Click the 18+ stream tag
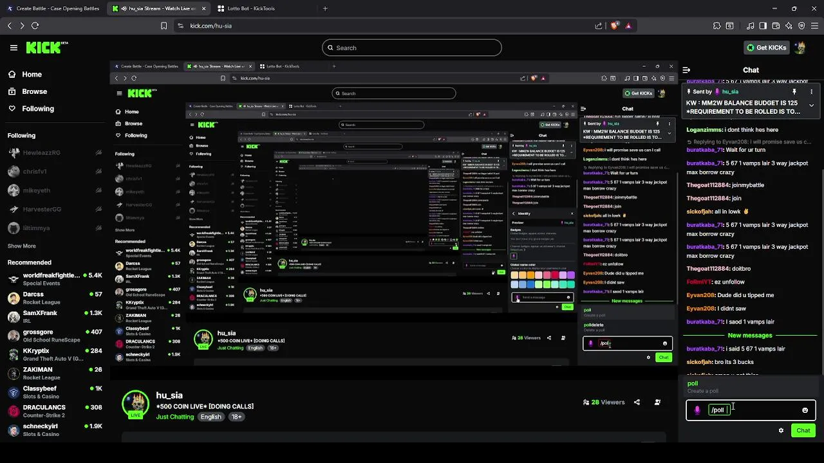 [236, 417]
